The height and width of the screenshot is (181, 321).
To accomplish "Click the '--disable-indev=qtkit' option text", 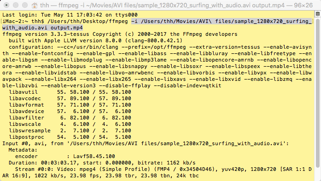I will tap(187, 85).
